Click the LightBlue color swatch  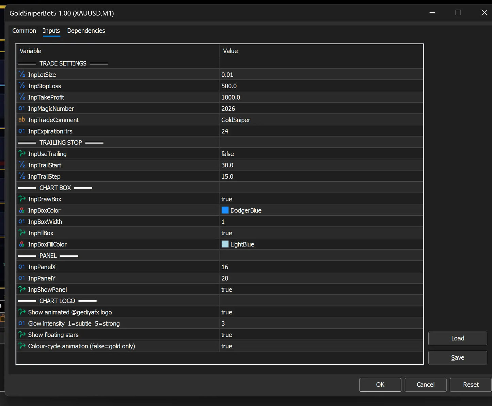[x=225, y=244]
